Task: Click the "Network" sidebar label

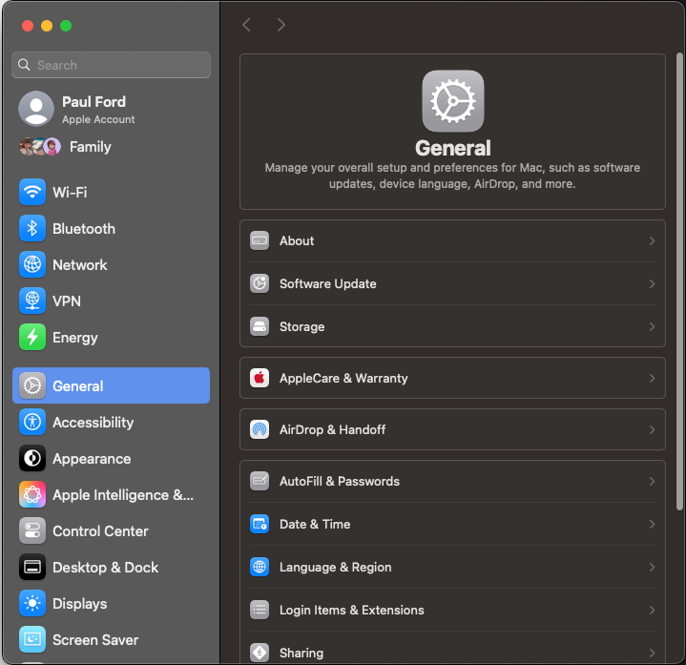Action: pyautogui.click(x=79, y=264)
